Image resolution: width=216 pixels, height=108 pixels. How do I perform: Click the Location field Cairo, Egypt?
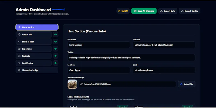pyautogui.click(x=99, y=70)
